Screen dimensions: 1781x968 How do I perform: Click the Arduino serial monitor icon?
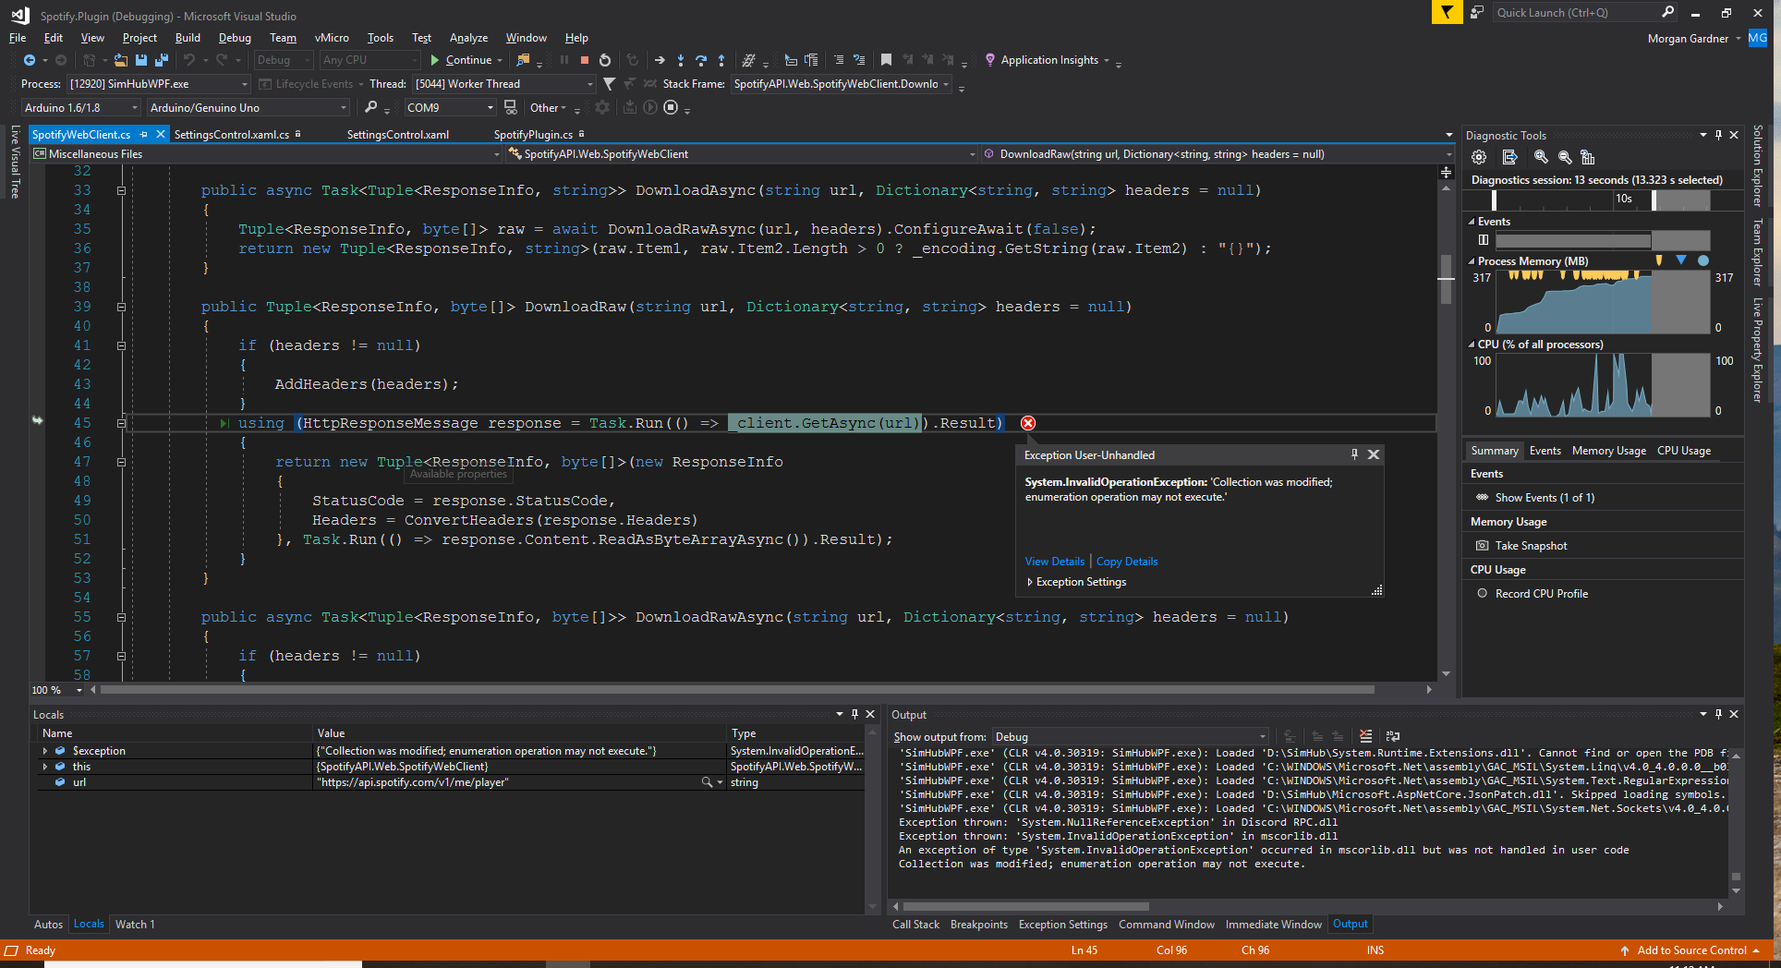tap(510, 107)
